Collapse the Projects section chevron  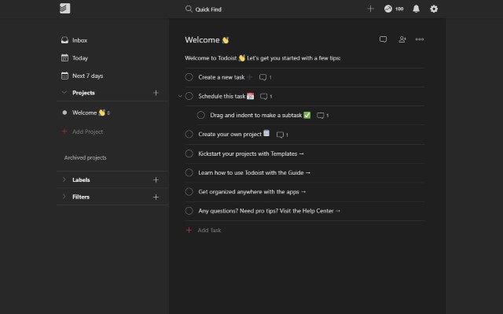tap(64, 92)
